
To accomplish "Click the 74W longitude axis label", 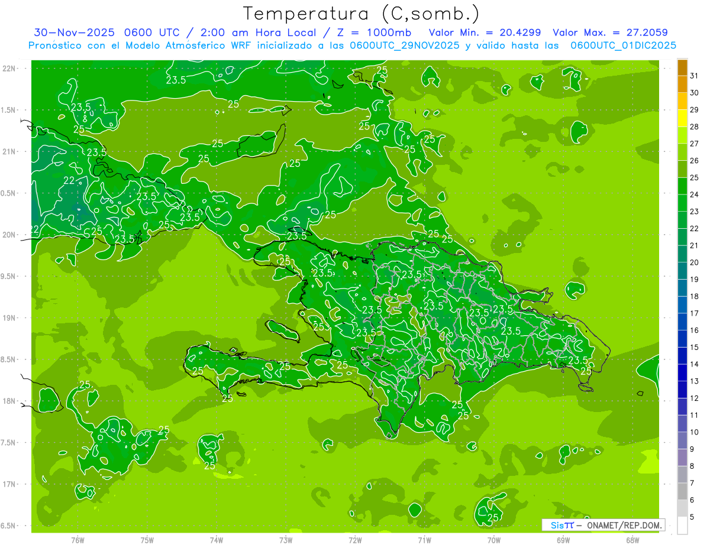I will pyautogui.click(x=216, y=540).
